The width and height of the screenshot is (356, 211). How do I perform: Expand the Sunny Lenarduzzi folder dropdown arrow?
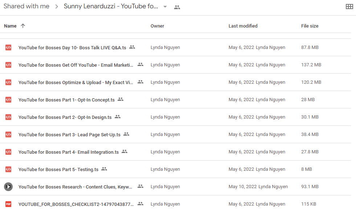(x=165, y=7)
